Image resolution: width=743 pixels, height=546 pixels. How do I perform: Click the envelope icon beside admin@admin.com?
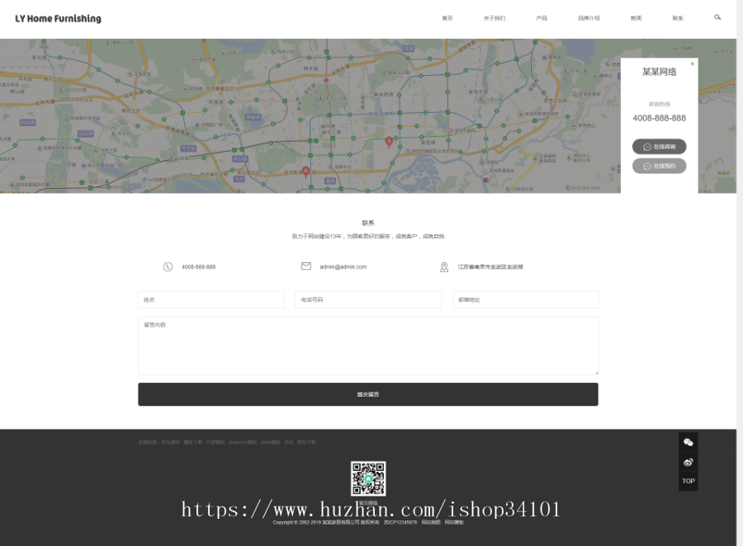click(305, 266)
